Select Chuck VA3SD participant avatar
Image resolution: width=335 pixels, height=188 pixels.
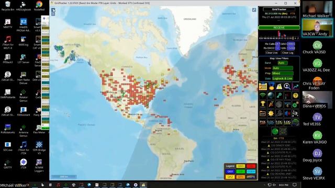point(317,45)
